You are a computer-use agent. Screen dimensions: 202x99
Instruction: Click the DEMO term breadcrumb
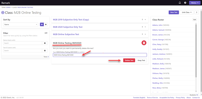(x=8, y=7)
